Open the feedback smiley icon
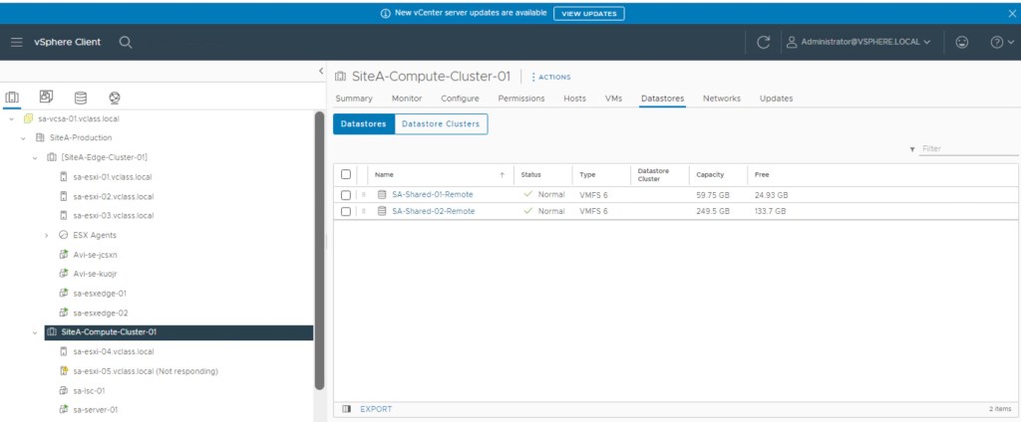 coord(962,42)
